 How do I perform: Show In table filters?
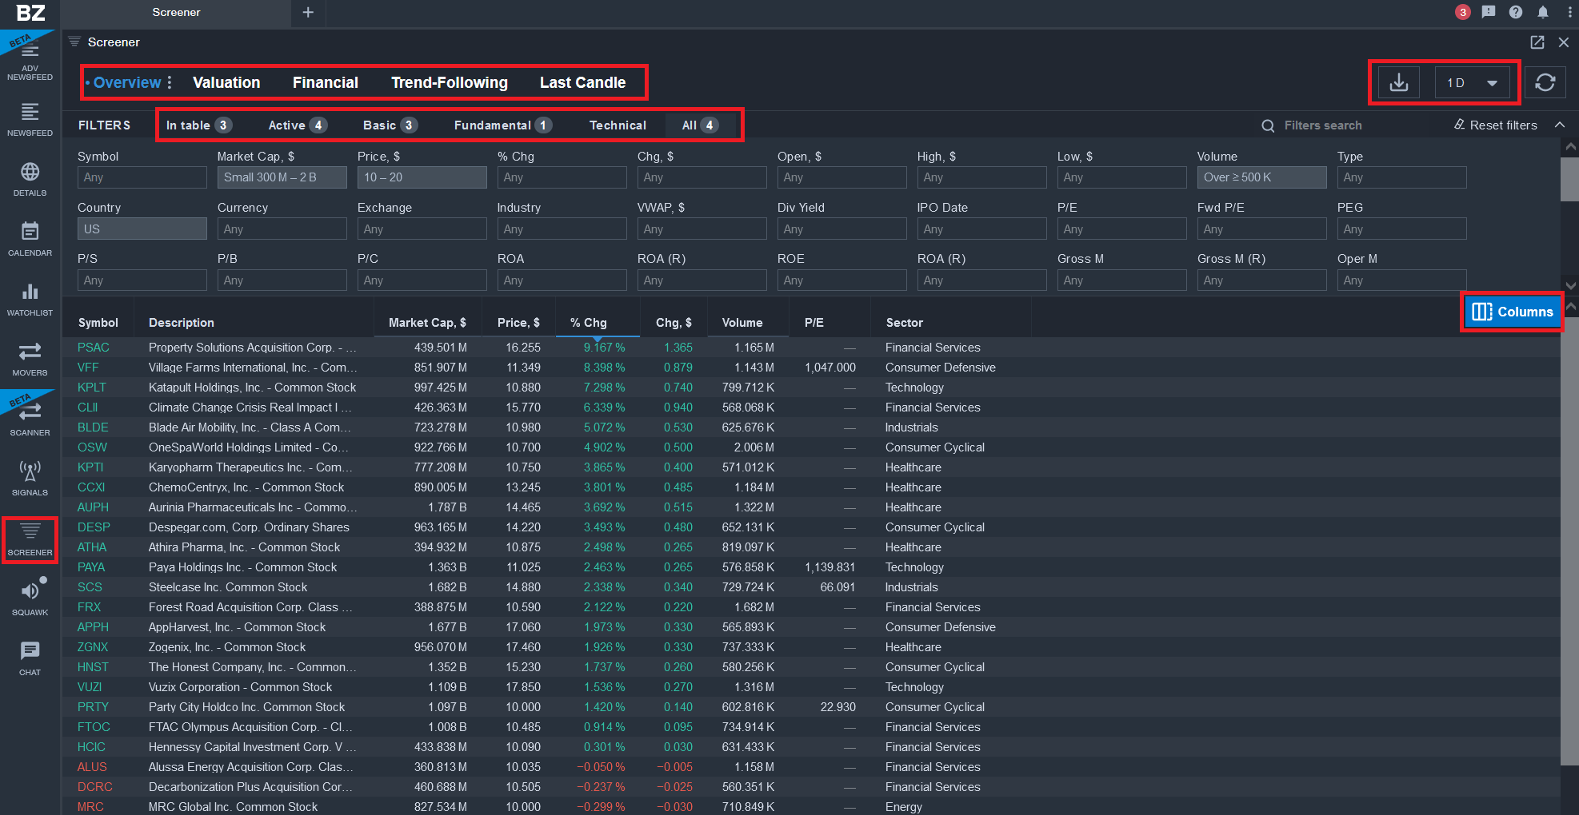click(198, 125)
